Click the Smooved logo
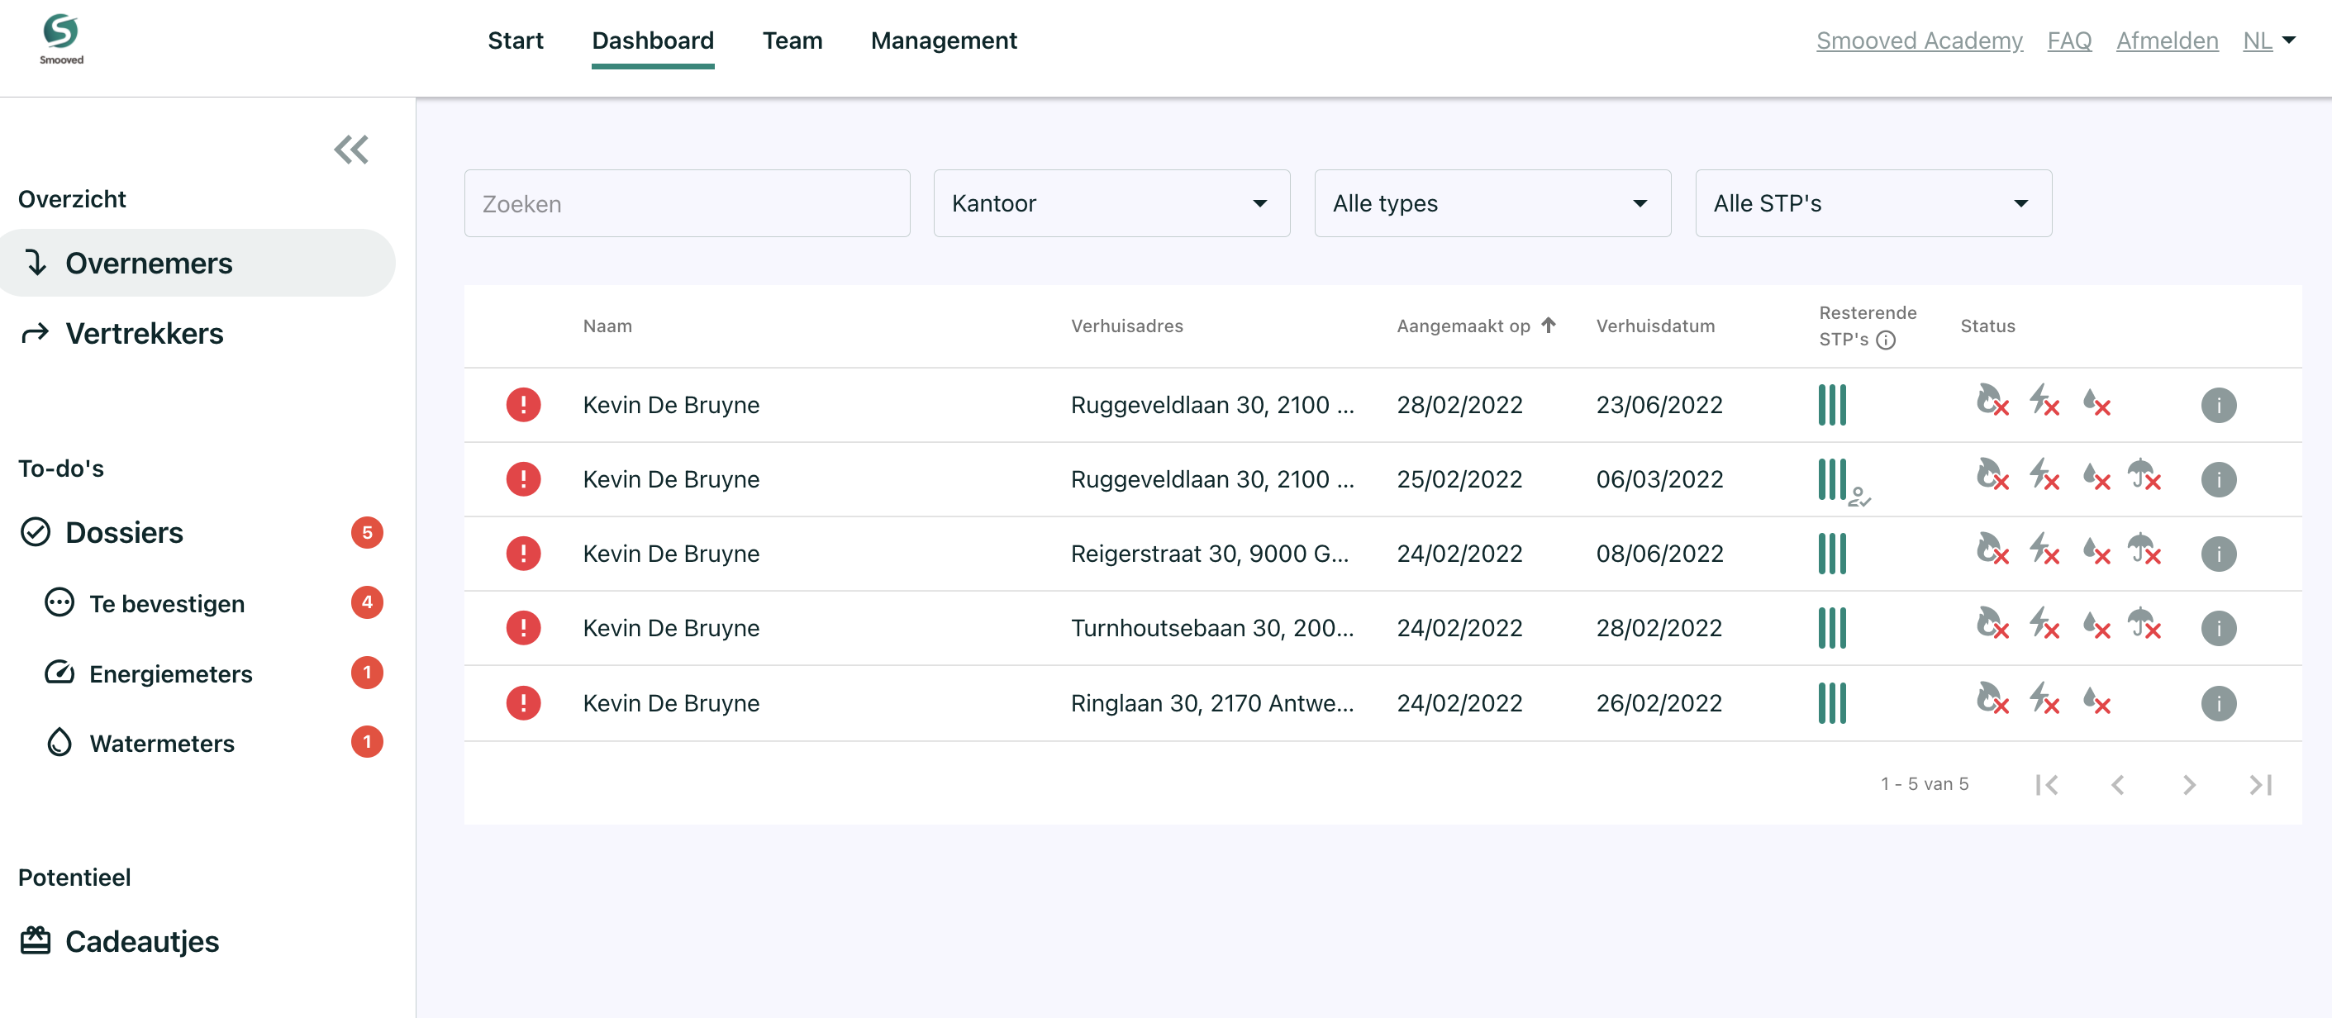The width and height of the screenshot is (2332, 1018). coord(61,40)
